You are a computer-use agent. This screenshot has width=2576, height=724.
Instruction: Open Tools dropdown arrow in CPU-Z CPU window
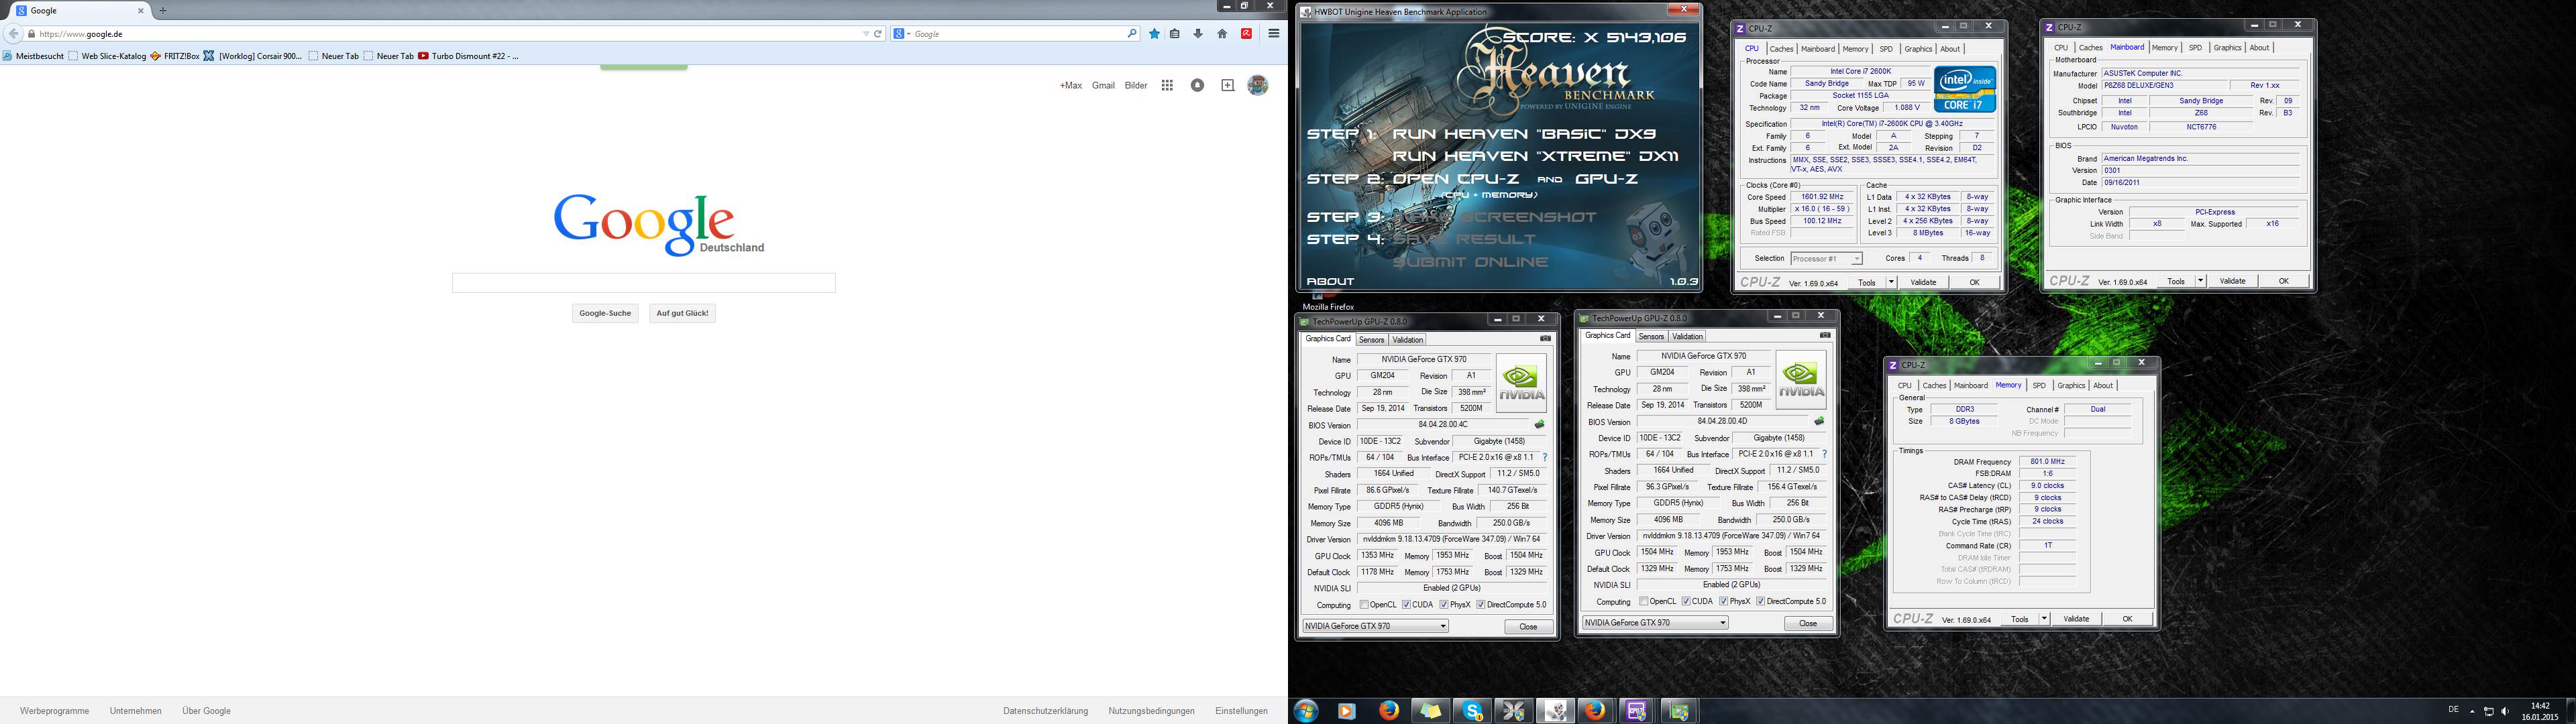[1891, 283]
